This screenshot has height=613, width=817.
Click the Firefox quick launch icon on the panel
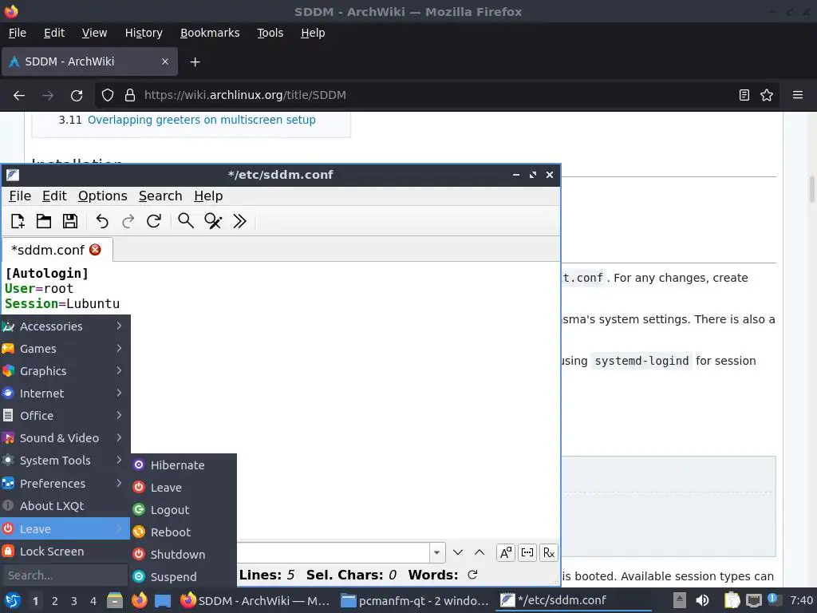pos(139,600)
